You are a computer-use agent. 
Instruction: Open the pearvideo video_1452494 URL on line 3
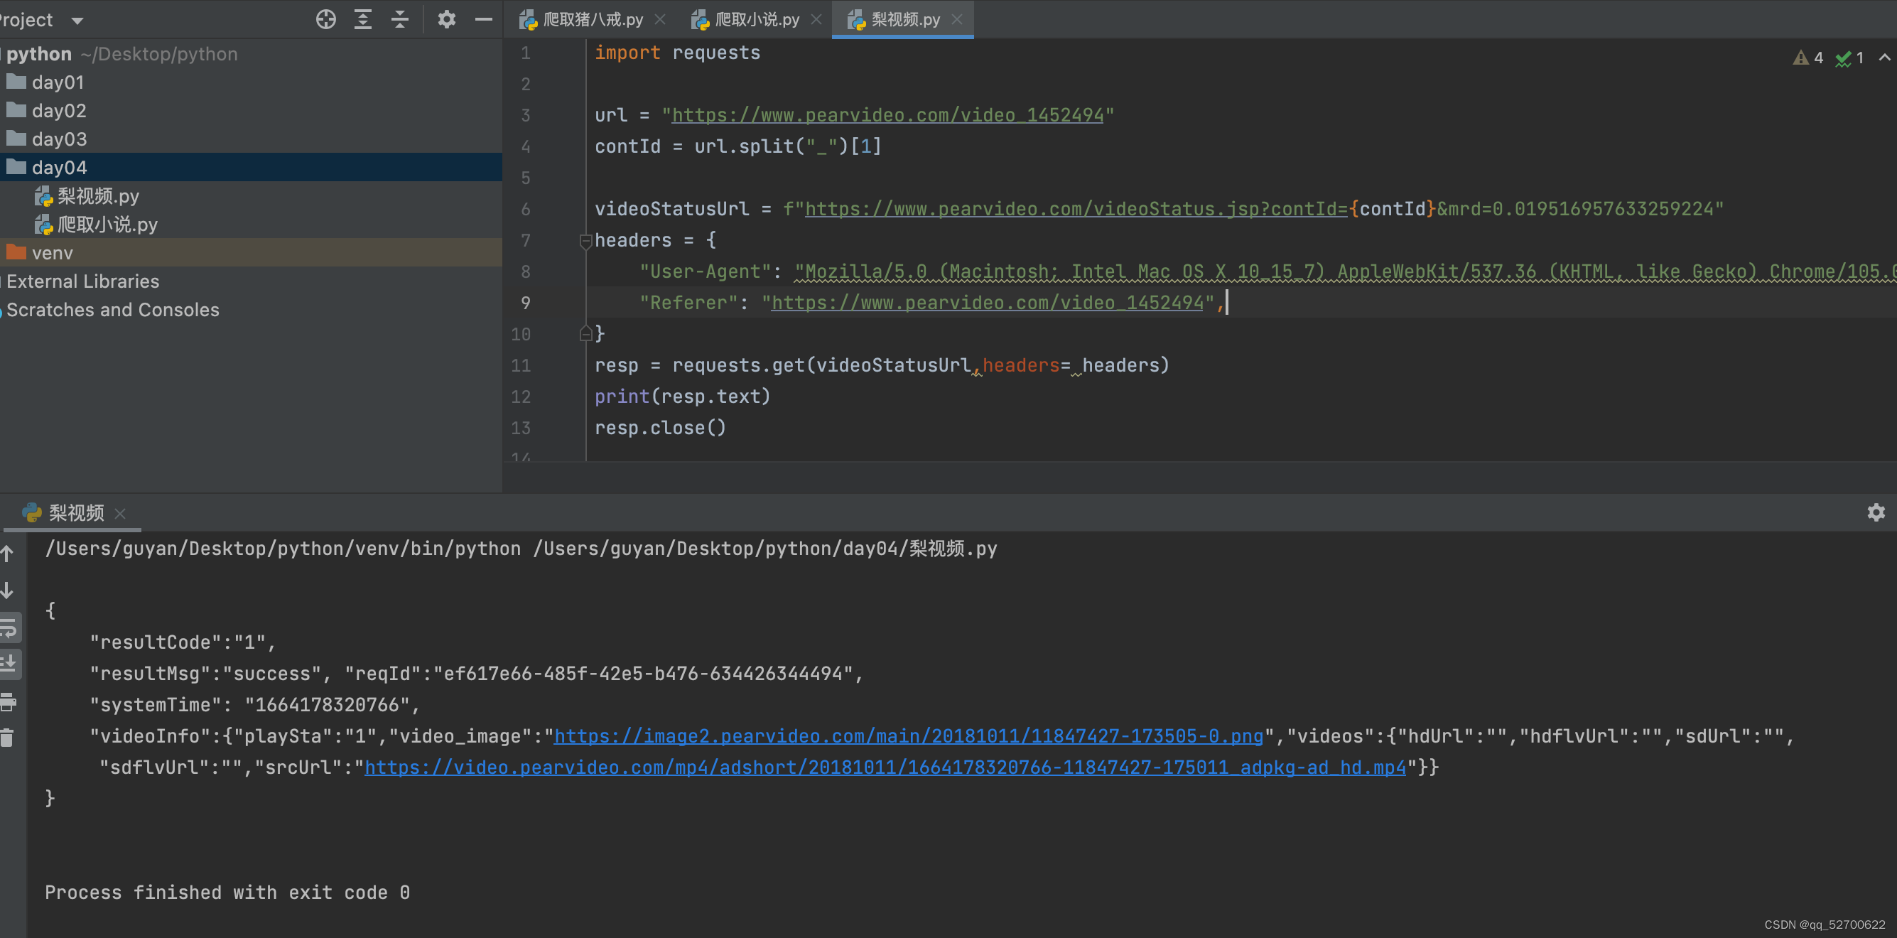pos(887,115)
